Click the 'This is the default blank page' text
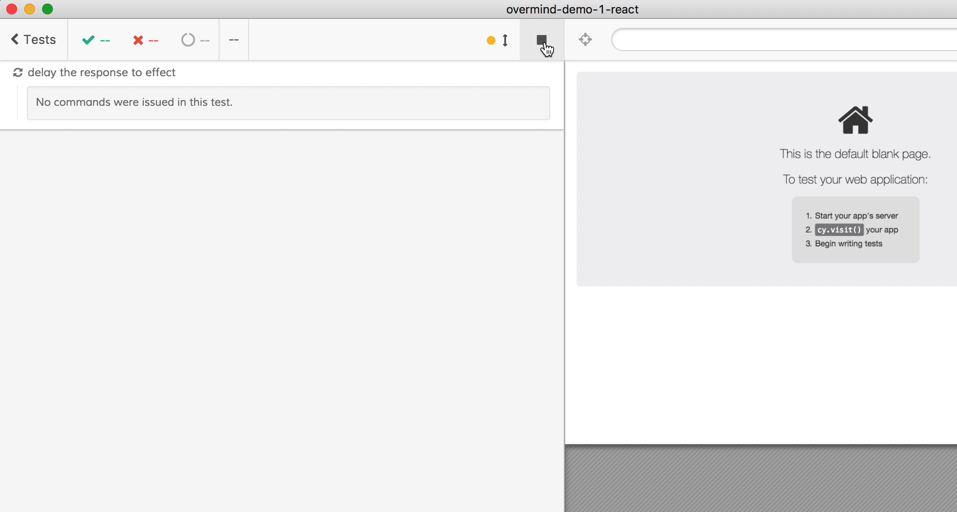 [855, 154]
